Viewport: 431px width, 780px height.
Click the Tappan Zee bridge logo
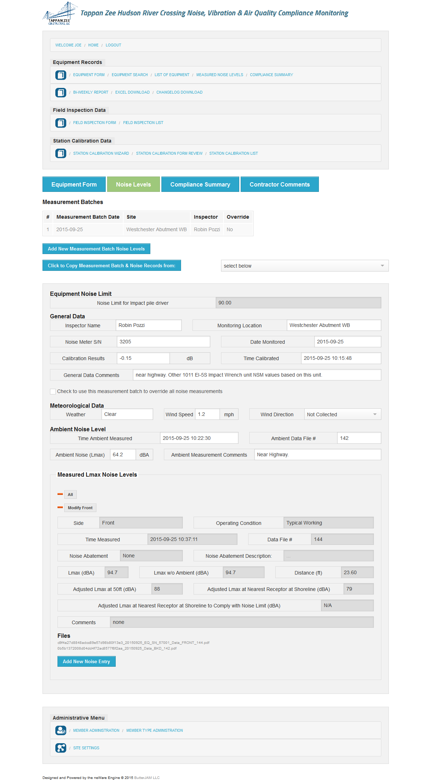coord(60,14)
